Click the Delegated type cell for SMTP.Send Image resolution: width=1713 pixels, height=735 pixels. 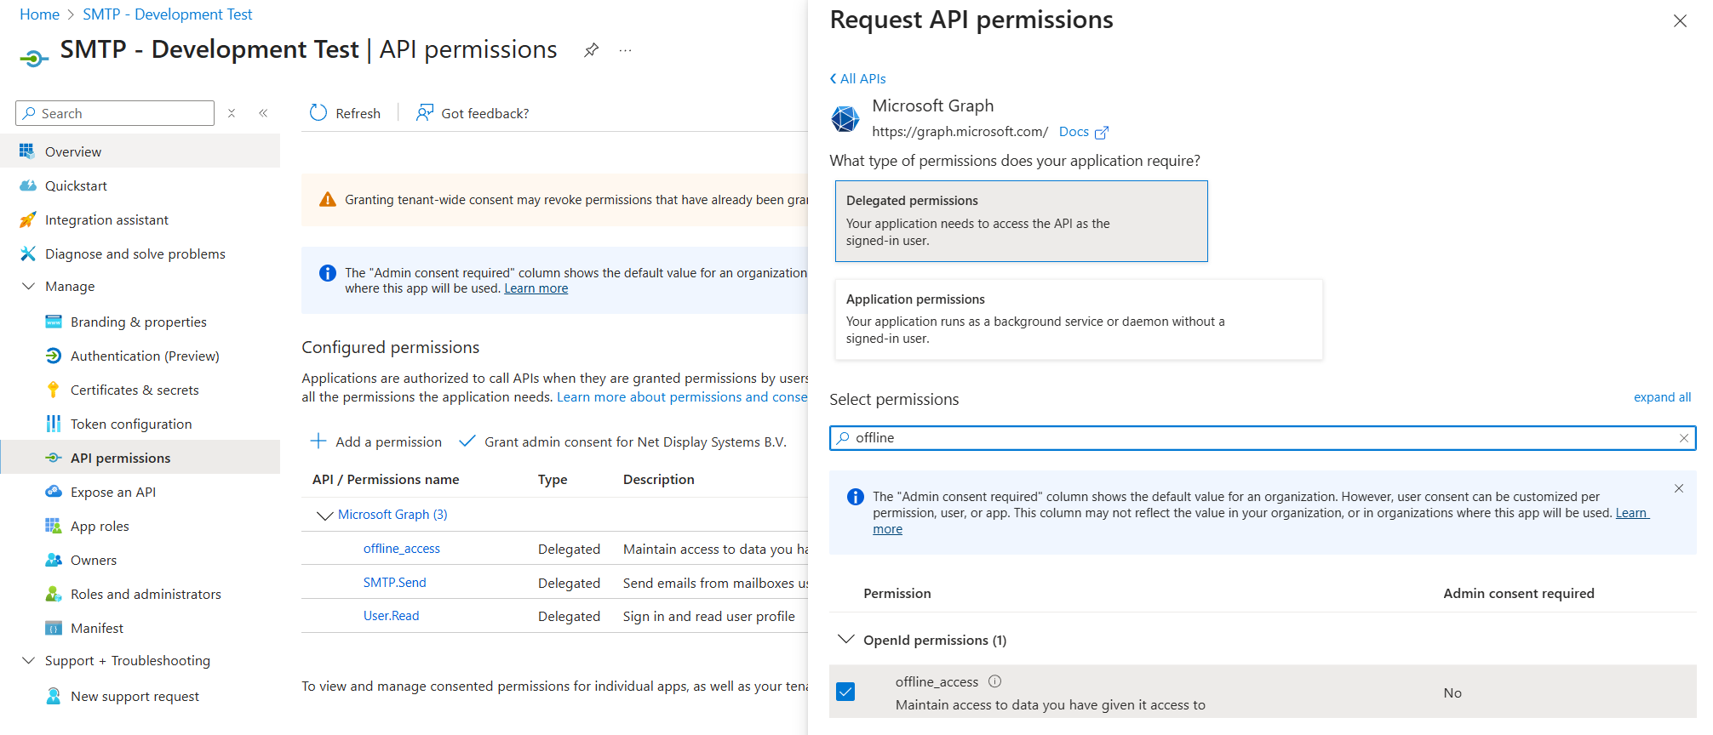tap(569, 583)
